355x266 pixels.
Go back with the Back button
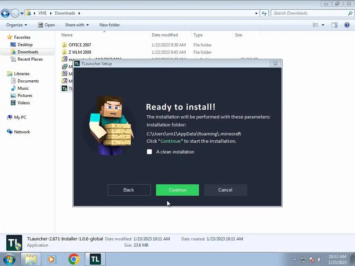[x=129, y=190]
